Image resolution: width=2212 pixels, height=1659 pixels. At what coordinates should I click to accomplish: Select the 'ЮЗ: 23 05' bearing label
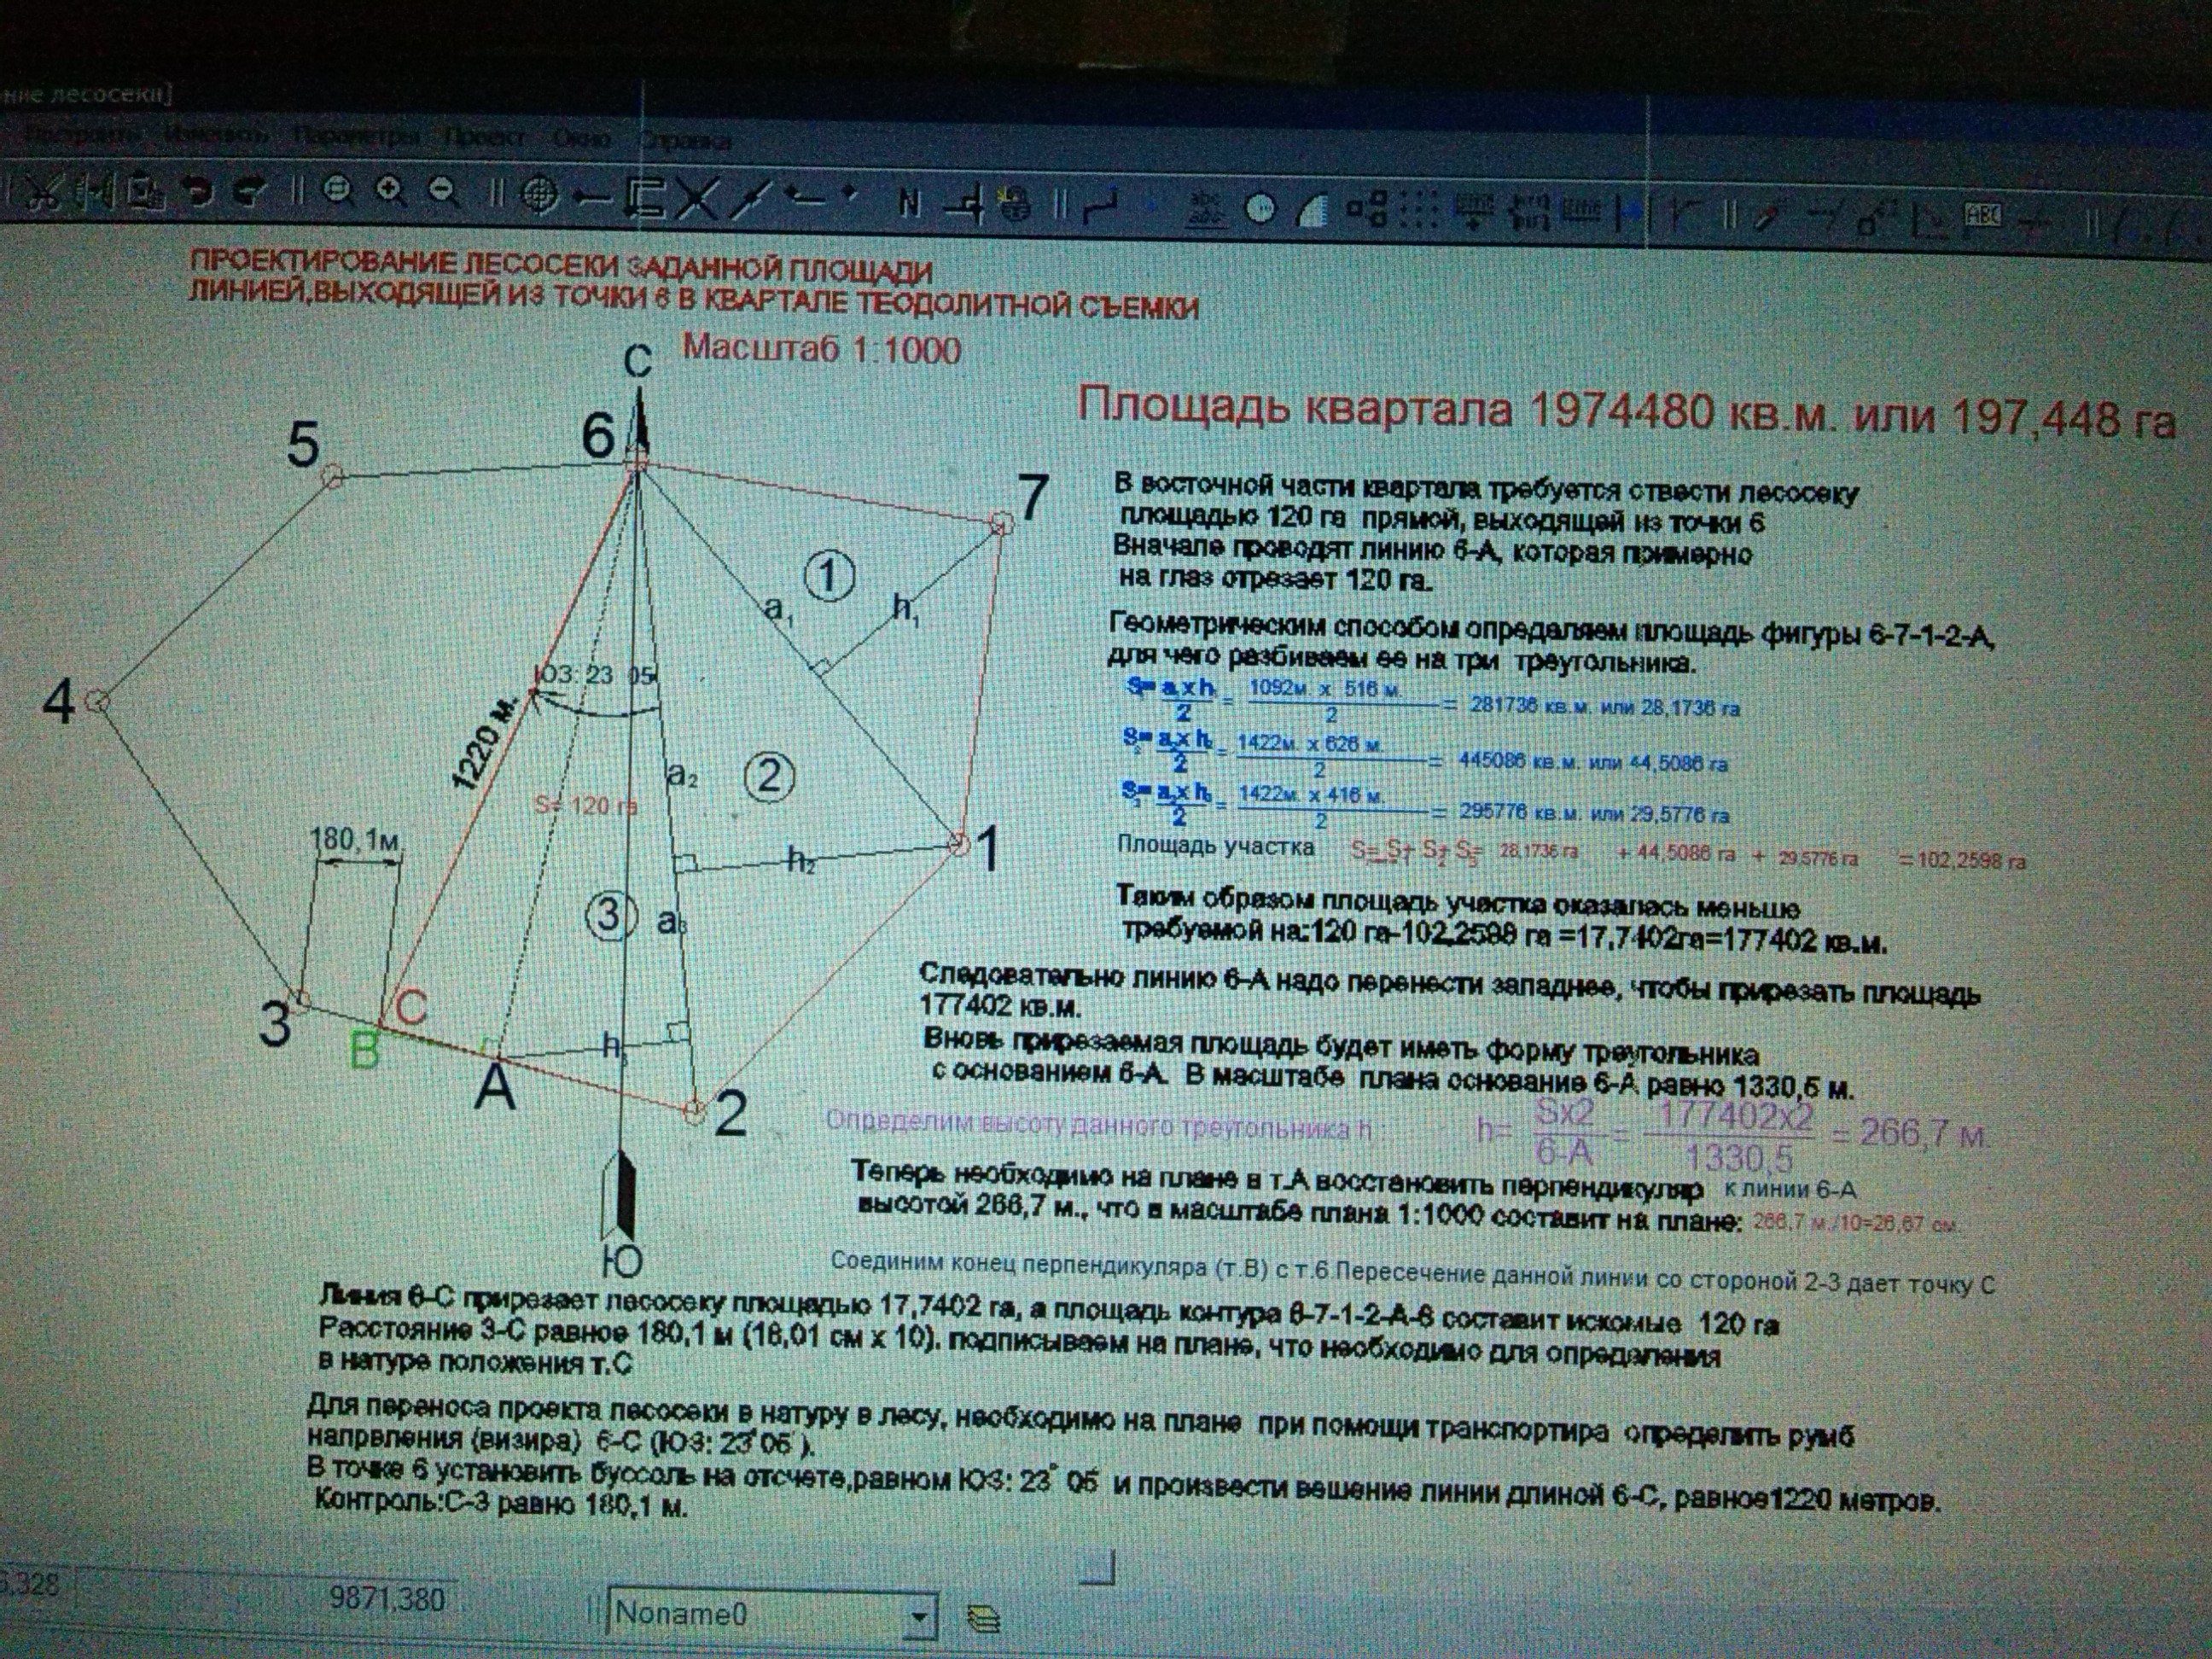598,675
